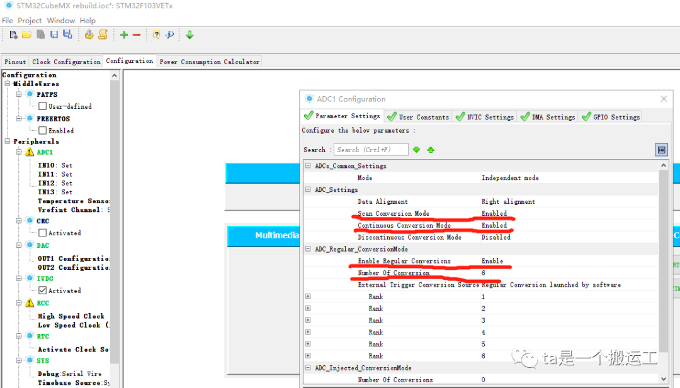Viewport: 680px width, 388px height.
Task: Expand the Rank 4 row
Action: pyautogui.click(x=308, y=331)
